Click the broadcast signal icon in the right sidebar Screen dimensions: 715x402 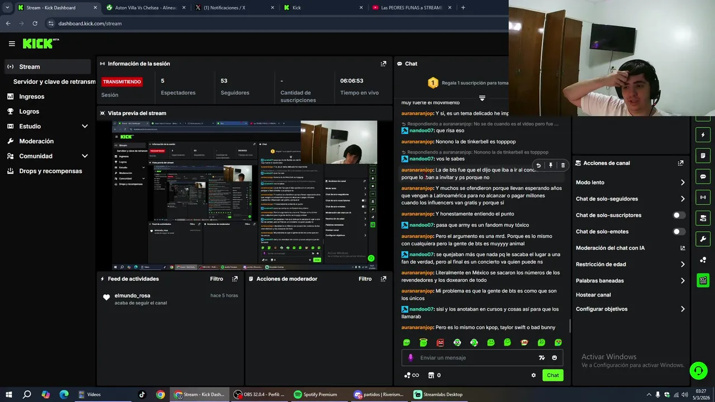(x=703, y=197)
